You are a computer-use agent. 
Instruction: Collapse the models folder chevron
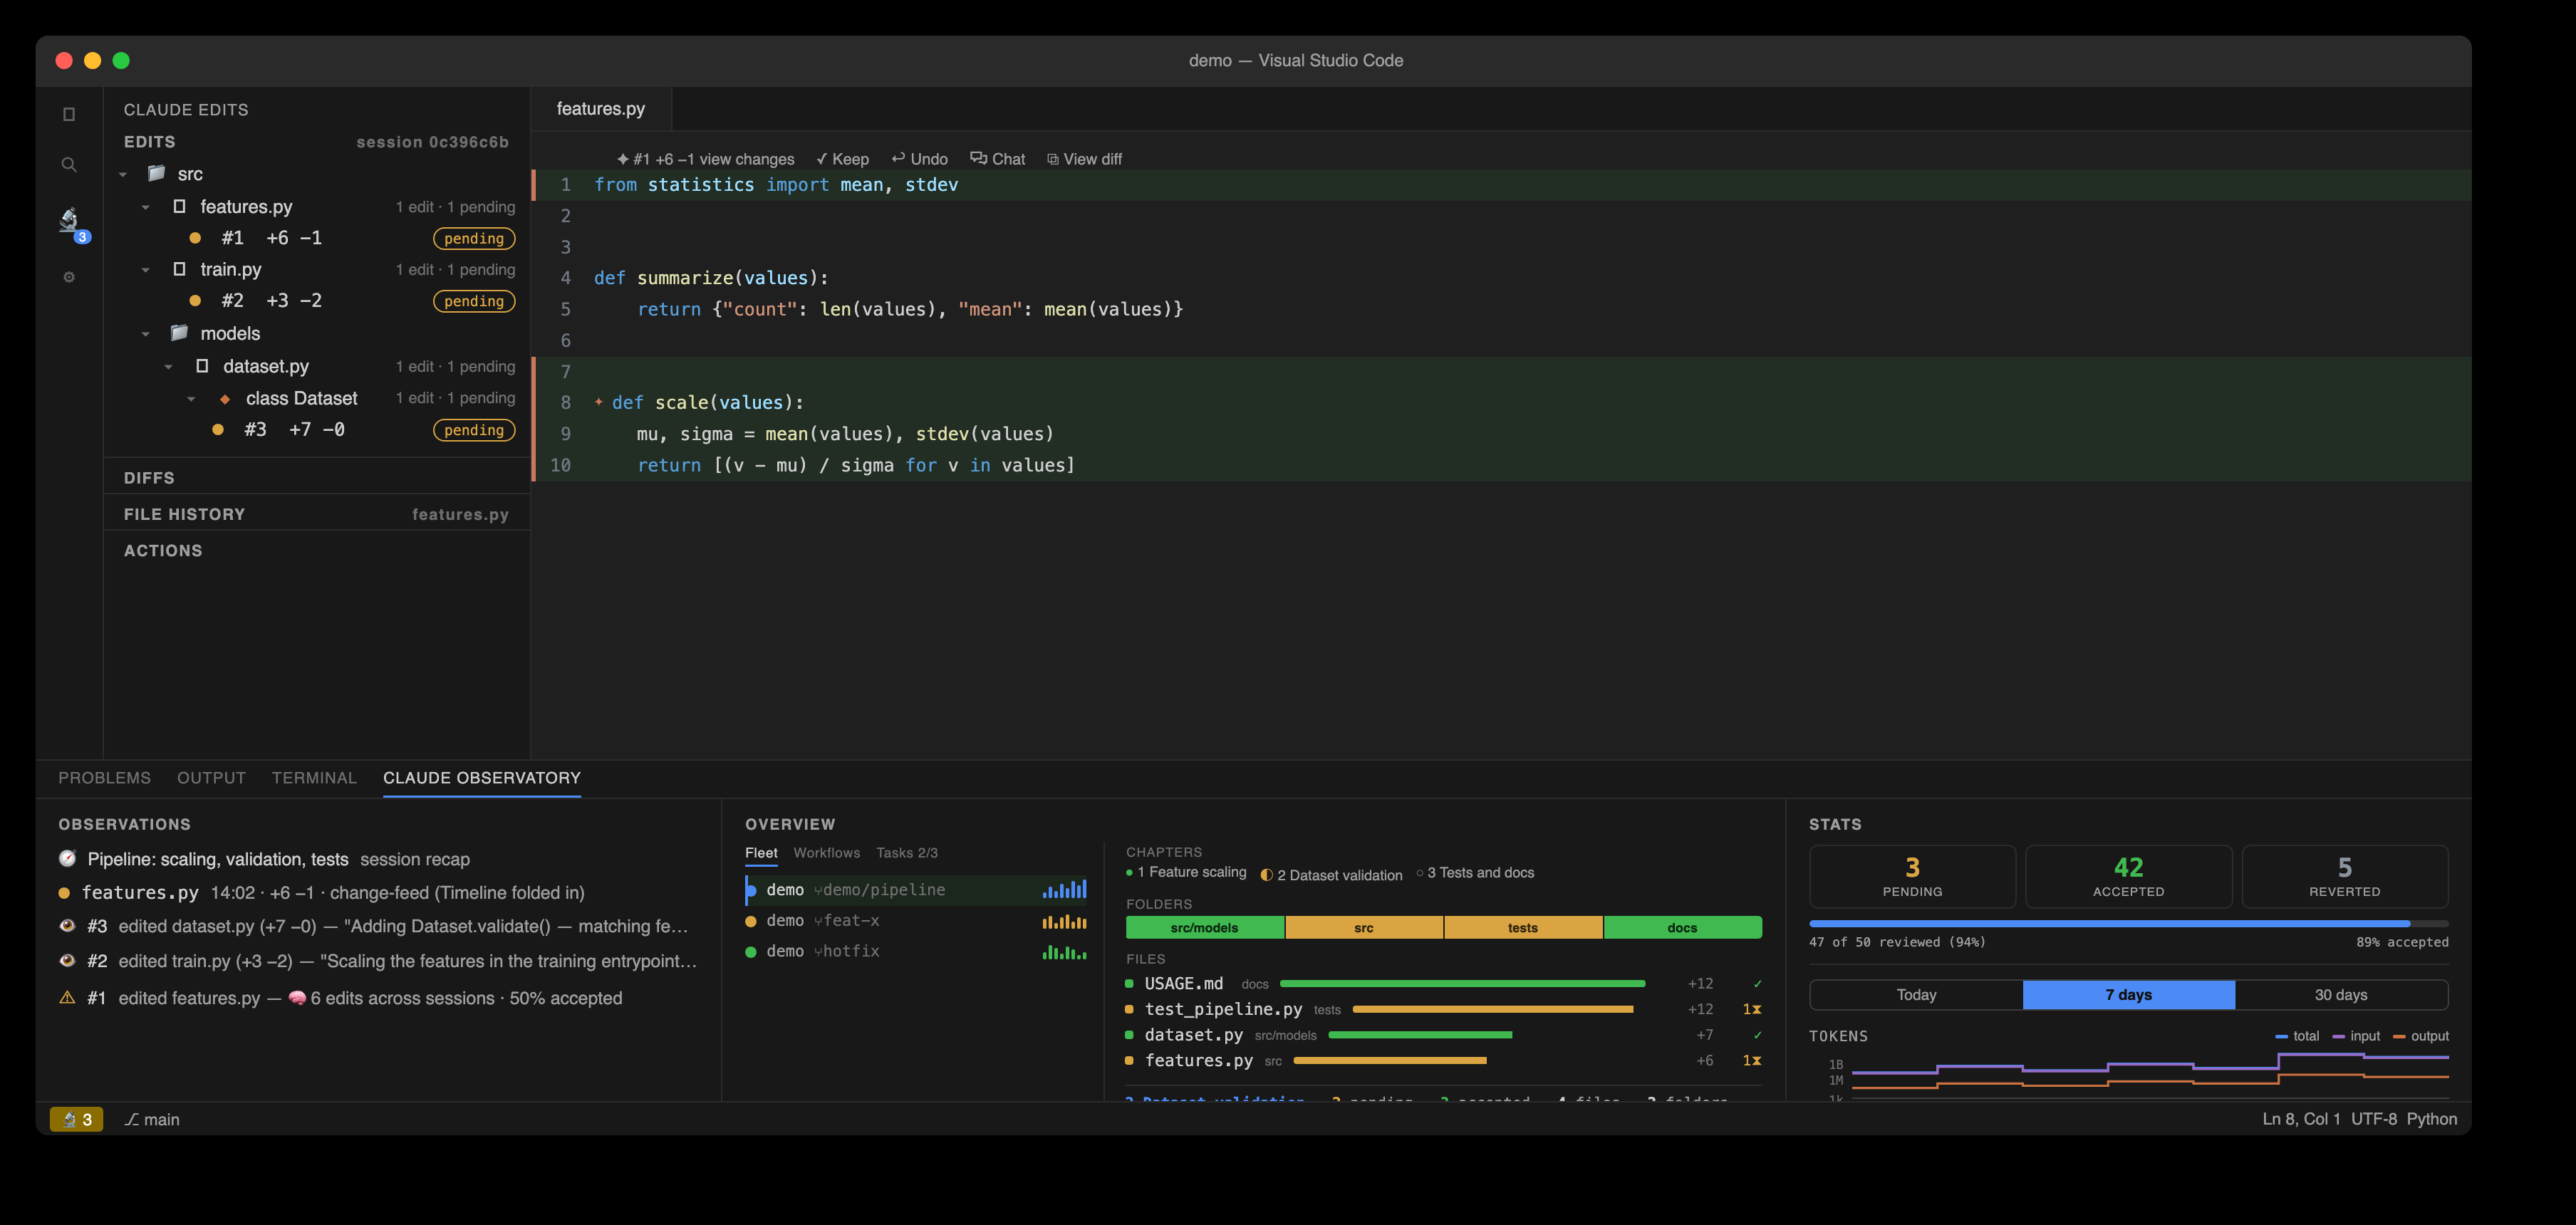[146, 334]
